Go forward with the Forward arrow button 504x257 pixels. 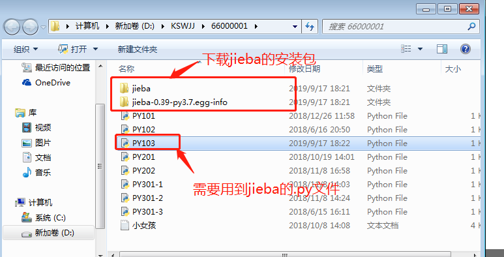pos(31,27)
